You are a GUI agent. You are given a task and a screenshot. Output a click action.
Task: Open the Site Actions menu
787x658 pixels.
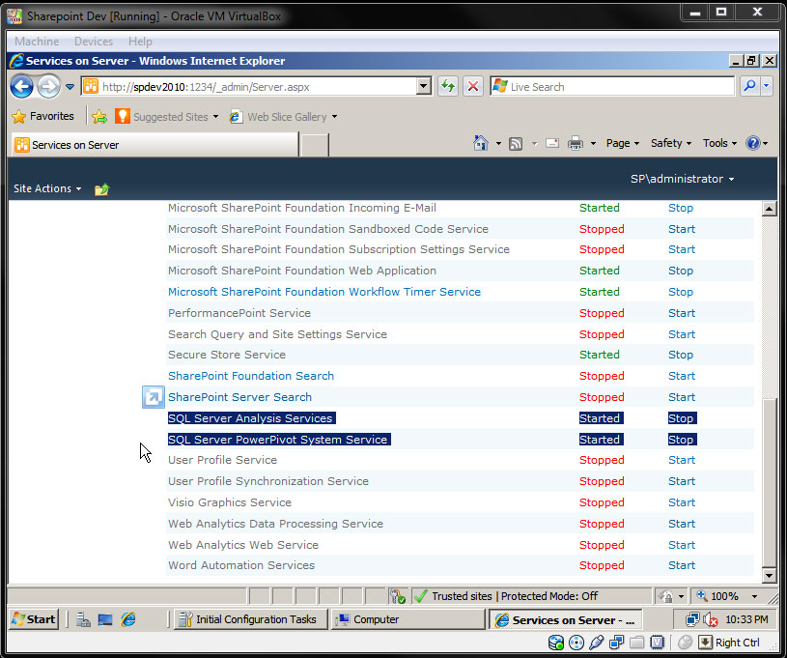click(47, 188)
